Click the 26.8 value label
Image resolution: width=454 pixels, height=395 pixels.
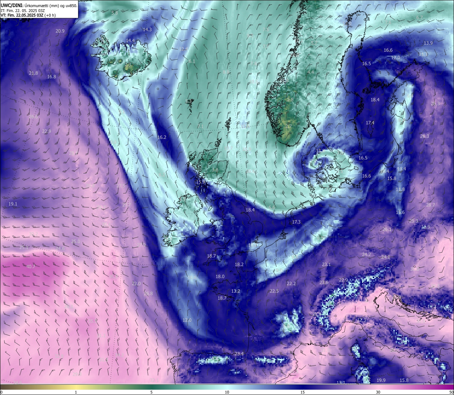[148, 294]
